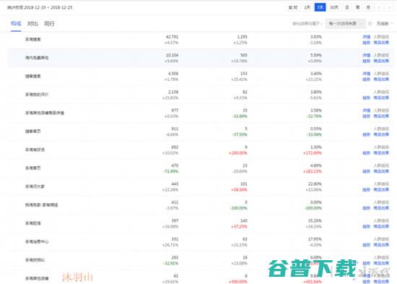Image resolution: width=397 pixels, height=284 pixels.
Task: Select the 30天 time range button
Action: click(334, 7)
